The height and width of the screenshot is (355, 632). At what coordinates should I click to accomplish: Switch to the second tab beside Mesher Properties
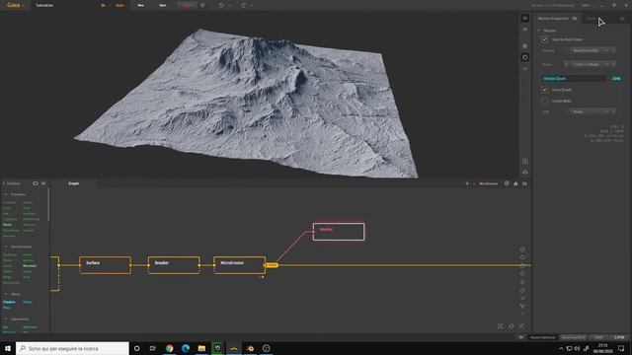pyautogui.click(x=592, y=19)
